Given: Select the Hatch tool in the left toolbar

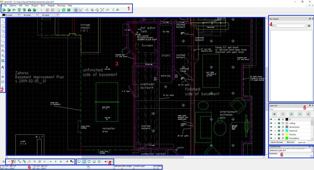Looking at the screenshot, I should pyautogui.click(x=3, y=72).
